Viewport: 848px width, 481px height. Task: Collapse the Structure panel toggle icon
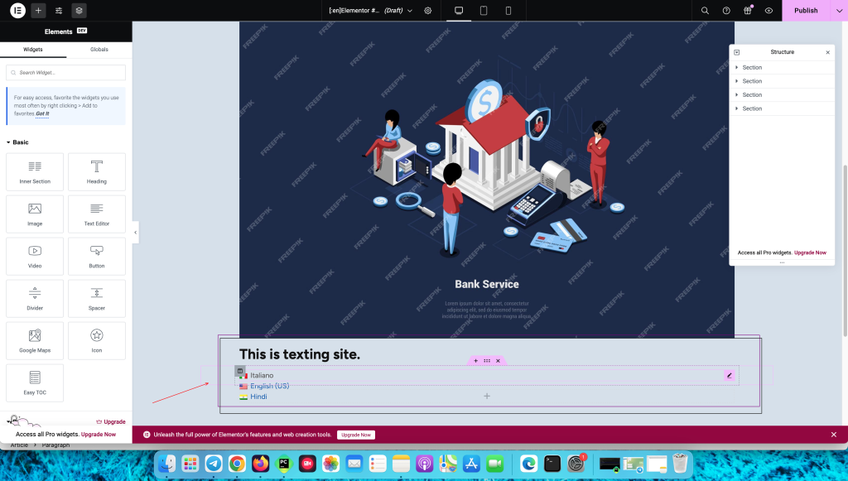tap(736, 52)
